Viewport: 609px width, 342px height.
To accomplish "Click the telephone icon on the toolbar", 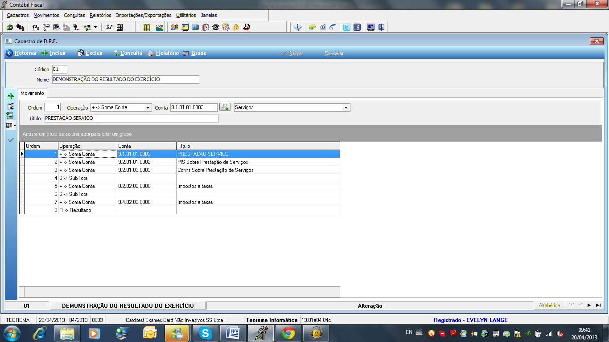I will coord(216,27).
